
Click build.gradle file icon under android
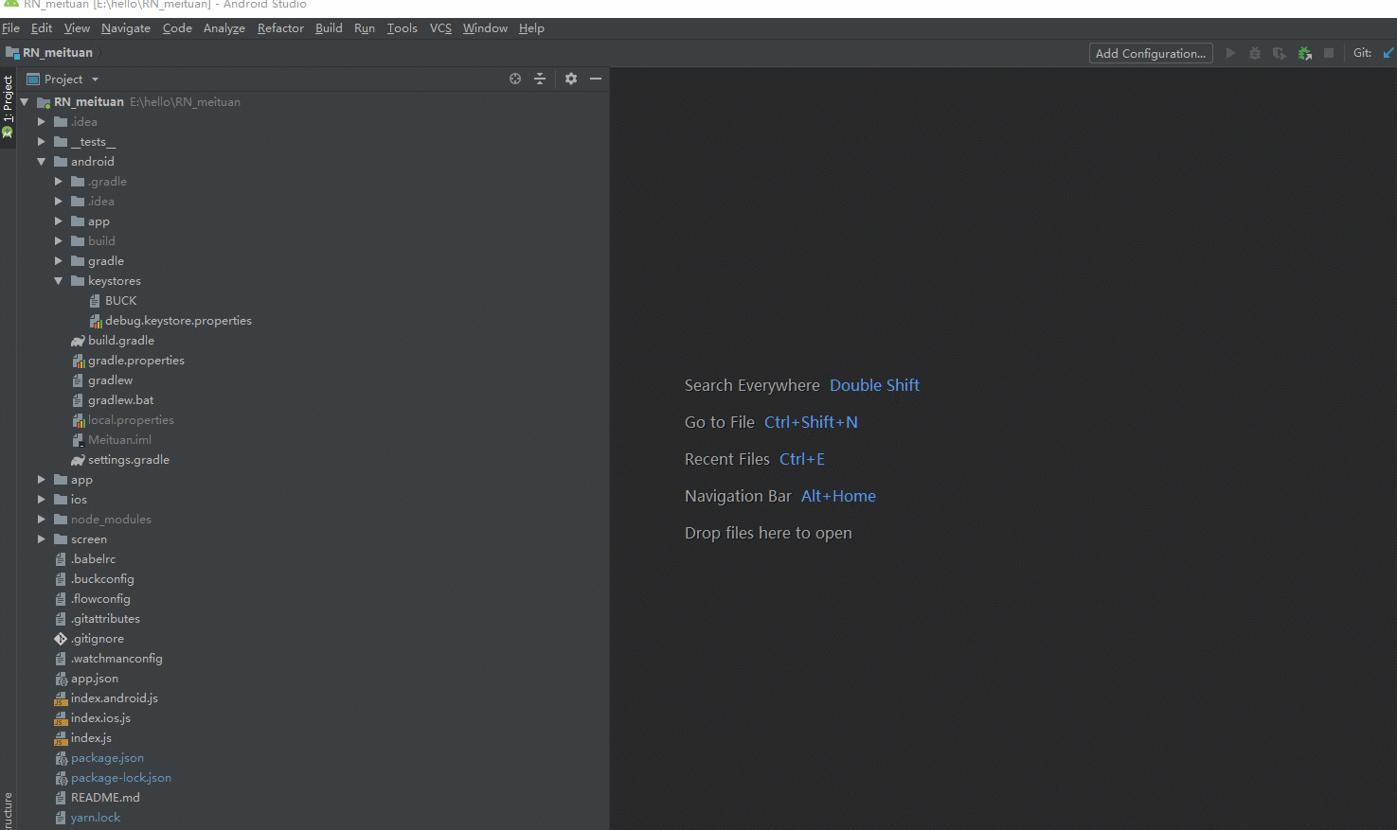pos(78,341)
